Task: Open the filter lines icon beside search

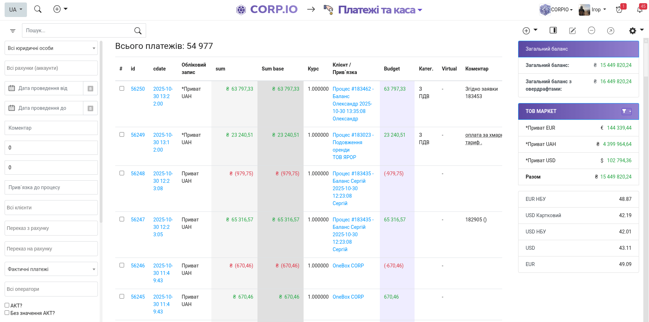Action: 13,31
